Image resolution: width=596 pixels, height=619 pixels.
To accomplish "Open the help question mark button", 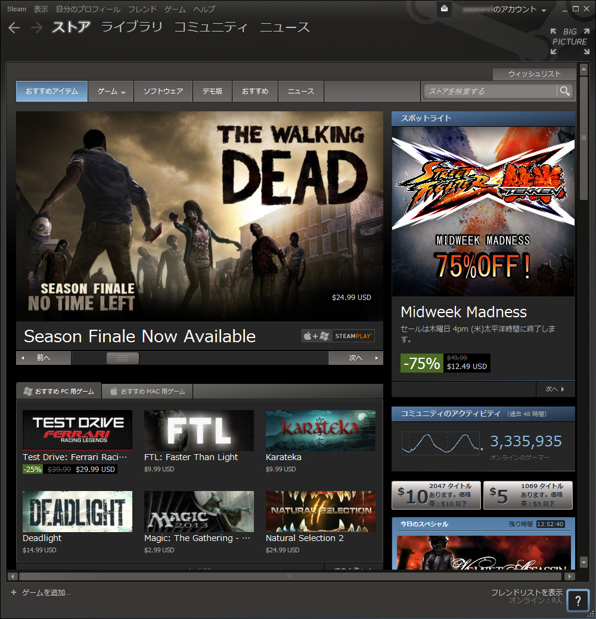I will tap(578, 601).
